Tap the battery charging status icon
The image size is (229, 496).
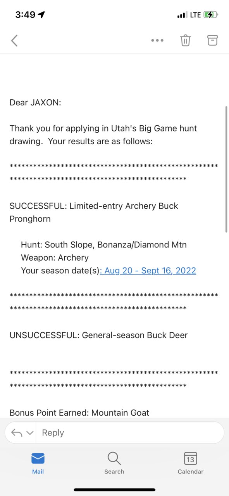point(211,15)
